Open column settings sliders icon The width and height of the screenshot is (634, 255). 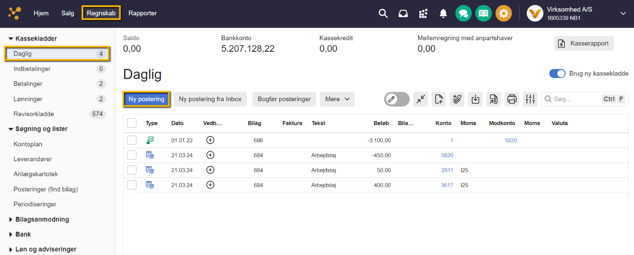530,99
